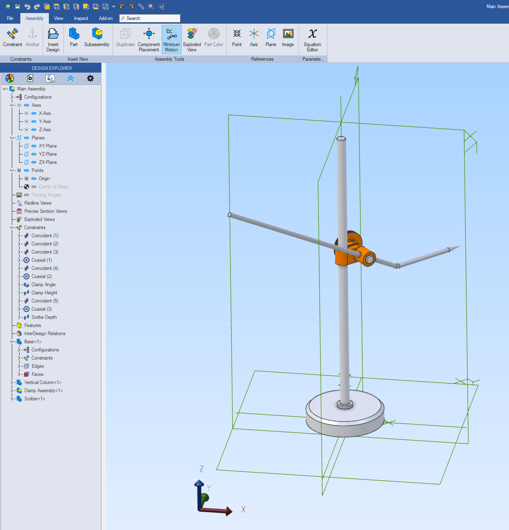509x530 pixels.
Task: Click the Constraint tool
Action: (x=12, y=38)
